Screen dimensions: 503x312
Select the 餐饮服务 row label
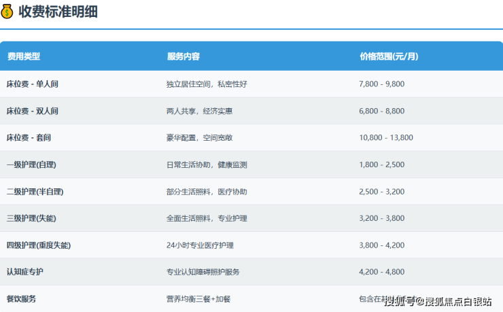coord(21,298)
